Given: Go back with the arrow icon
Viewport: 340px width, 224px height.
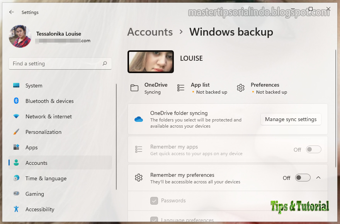Looking at the screenshot, I should click(x=12, y=12).
